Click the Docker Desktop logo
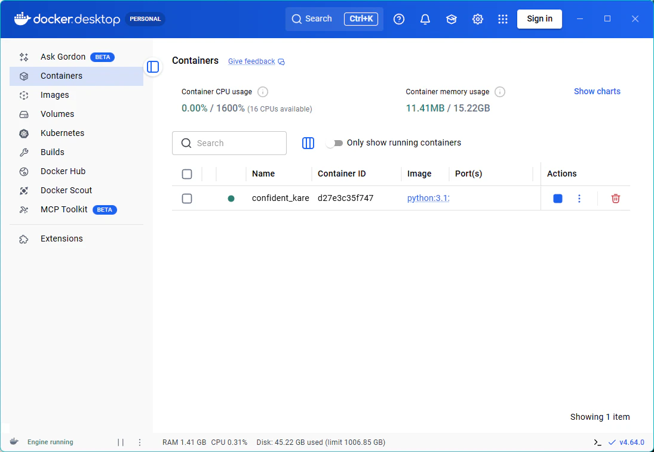654x452 pixels. (x=67, y=18)
